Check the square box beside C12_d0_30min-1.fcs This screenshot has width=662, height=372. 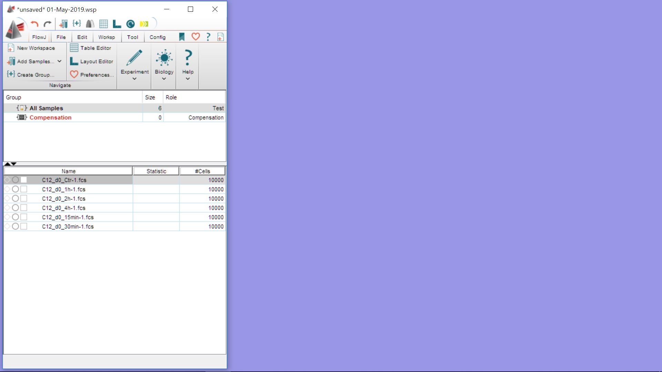pyautogui.click(x=23, y=226)
